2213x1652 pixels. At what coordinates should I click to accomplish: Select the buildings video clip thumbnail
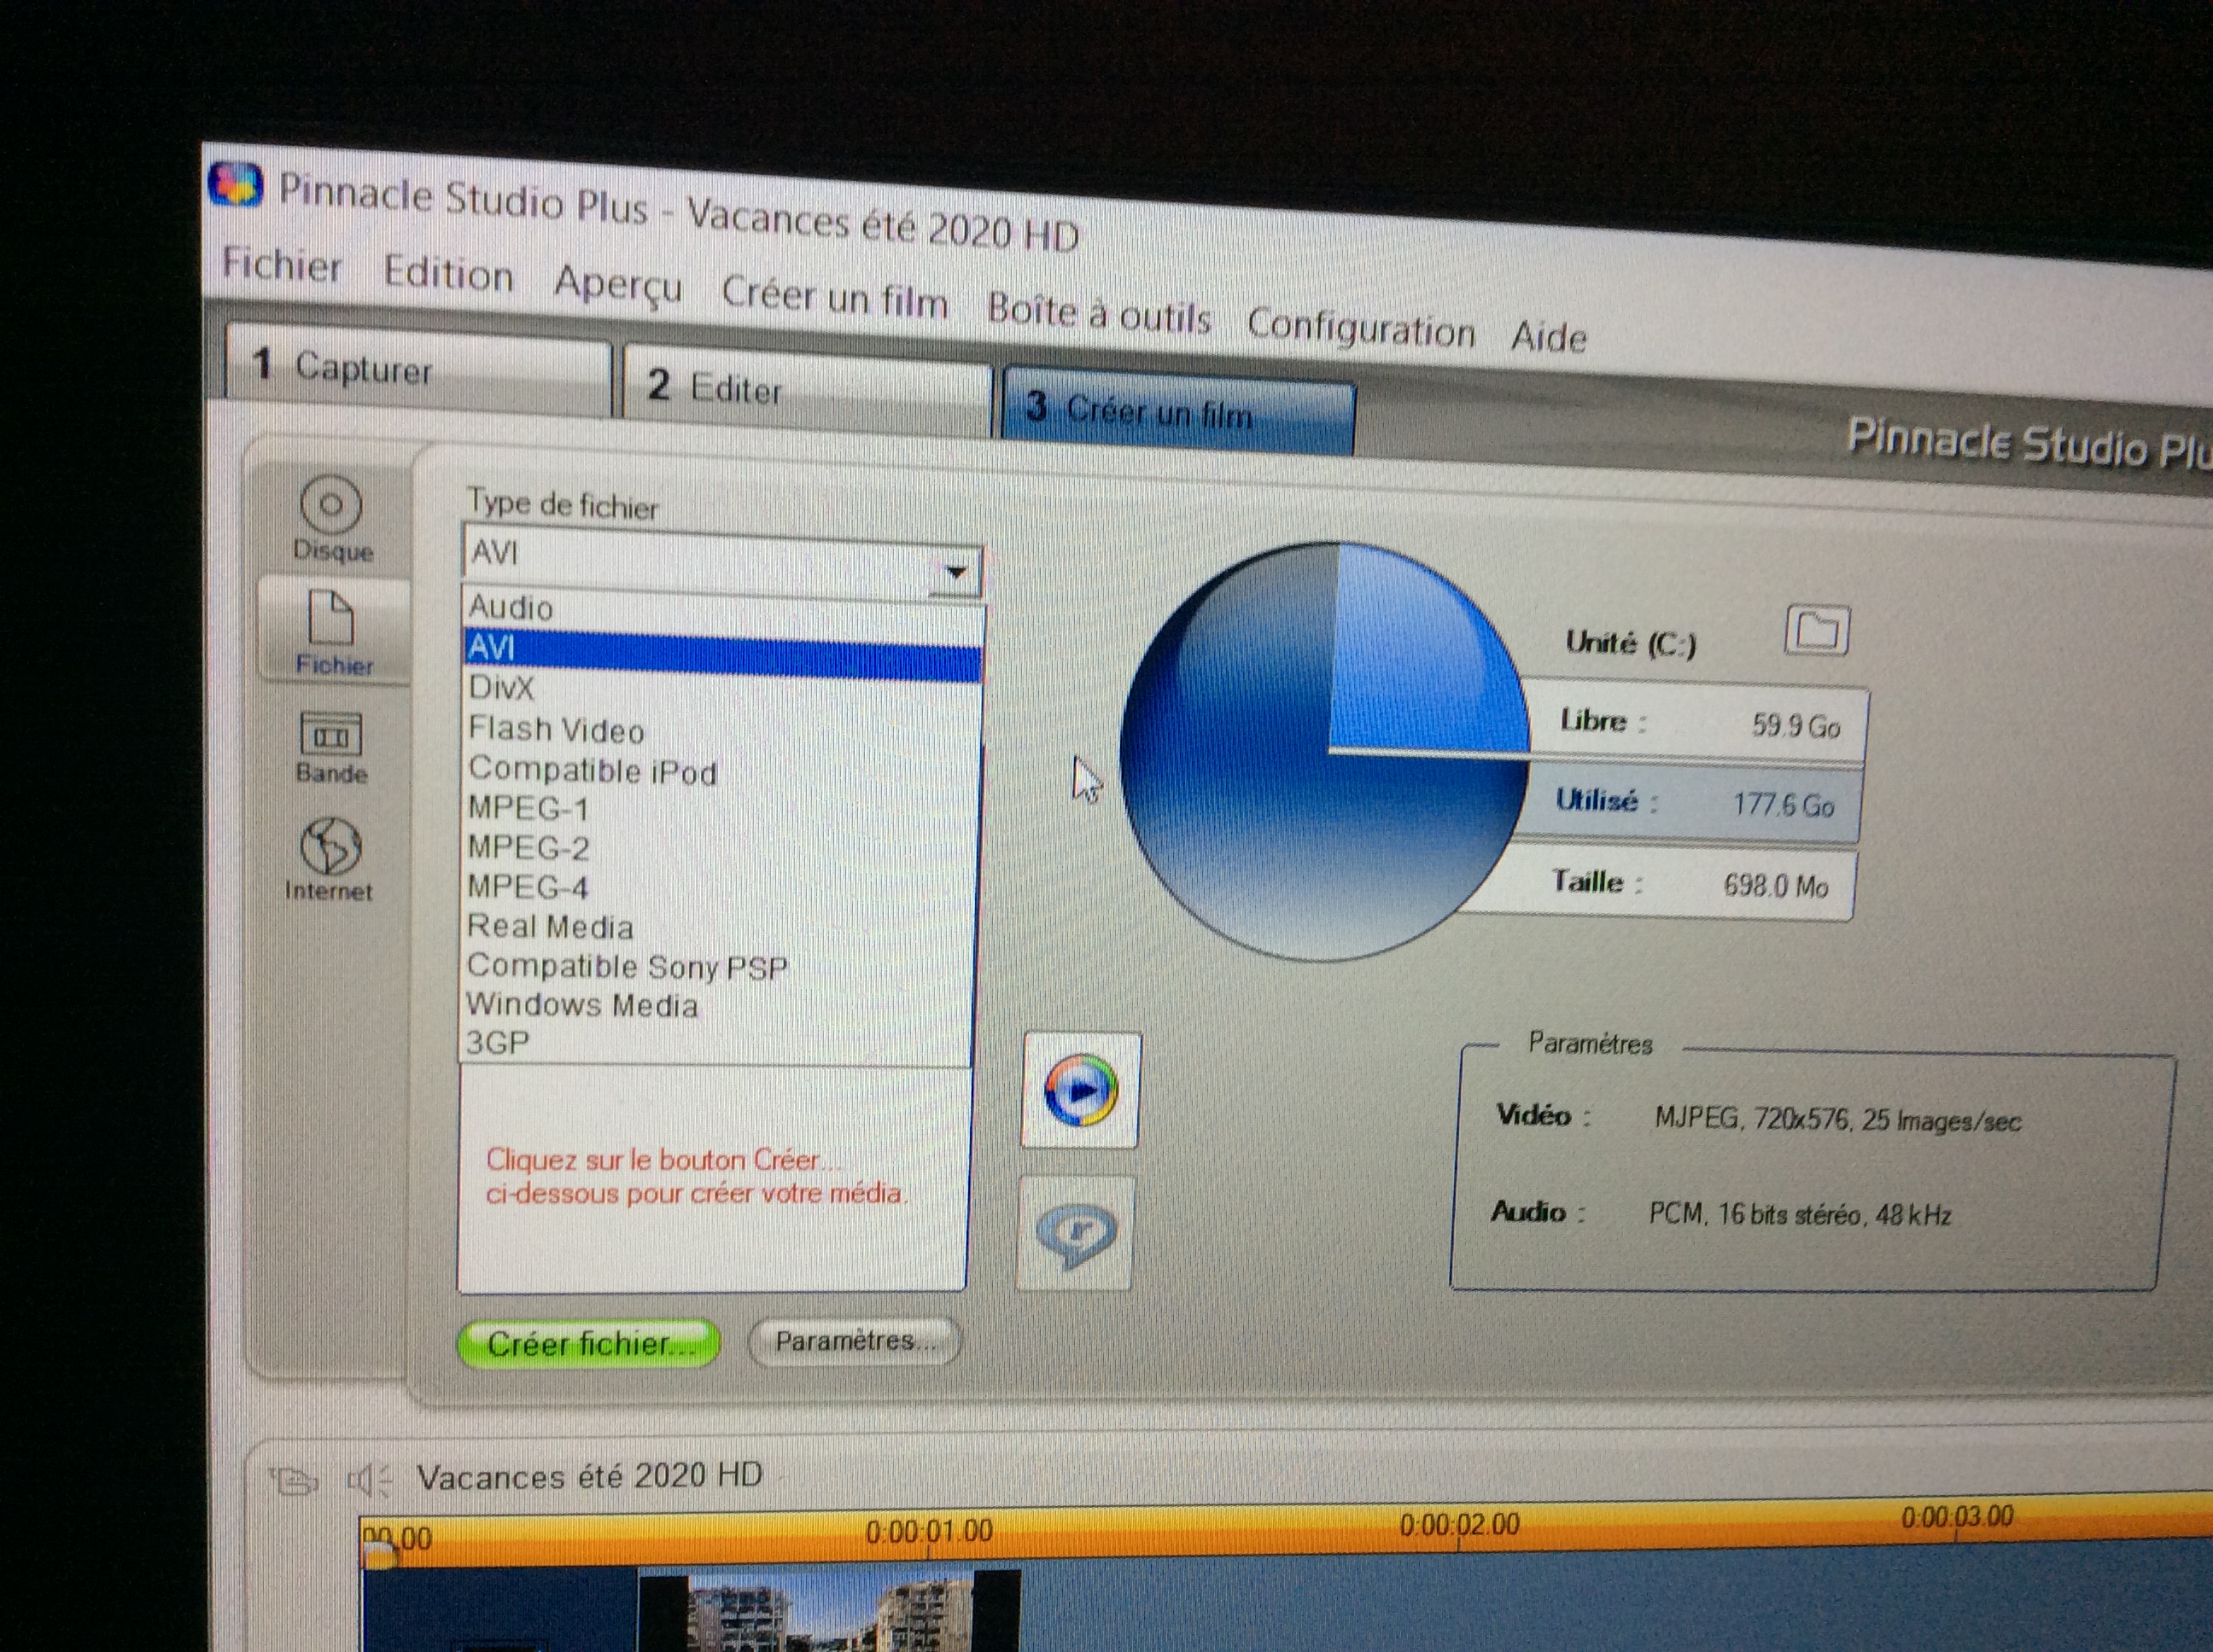pos(829,1610)
